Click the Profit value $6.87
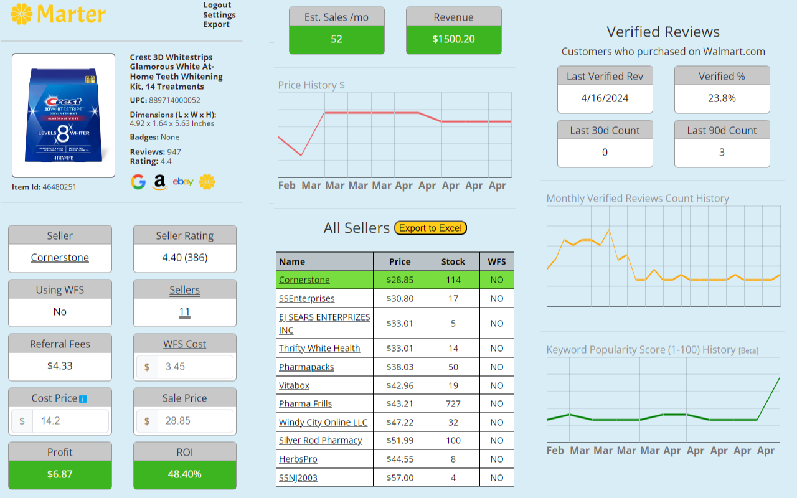 pyautogui.click(x=60, y=474)
